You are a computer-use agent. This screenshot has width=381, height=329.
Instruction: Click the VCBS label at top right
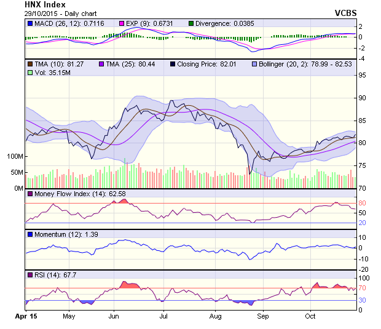click(345, 13)
